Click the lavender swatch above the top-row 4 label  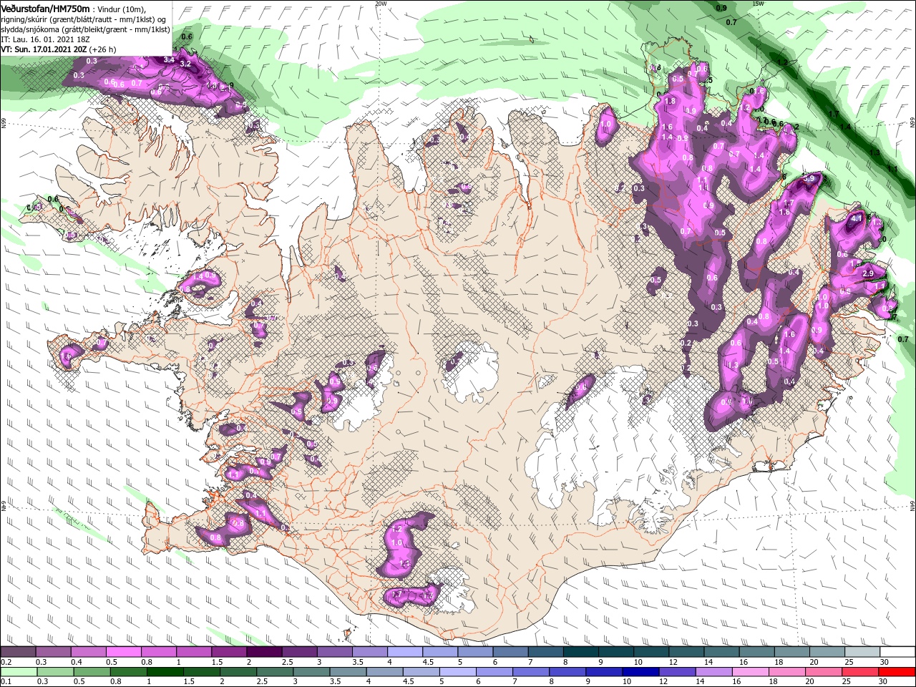404,652
